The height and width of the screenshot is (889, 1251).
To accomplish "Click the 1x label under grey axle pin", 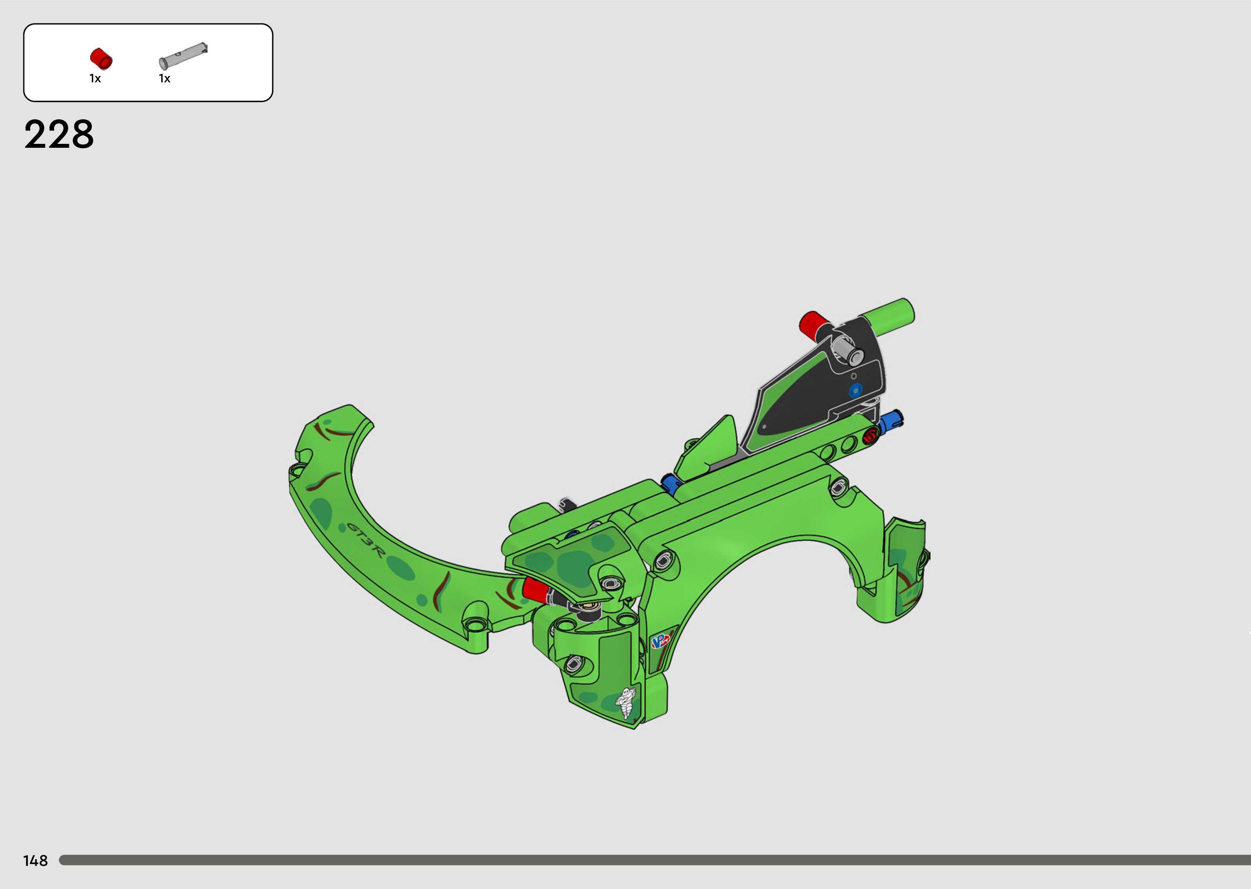I will point(164,79).
